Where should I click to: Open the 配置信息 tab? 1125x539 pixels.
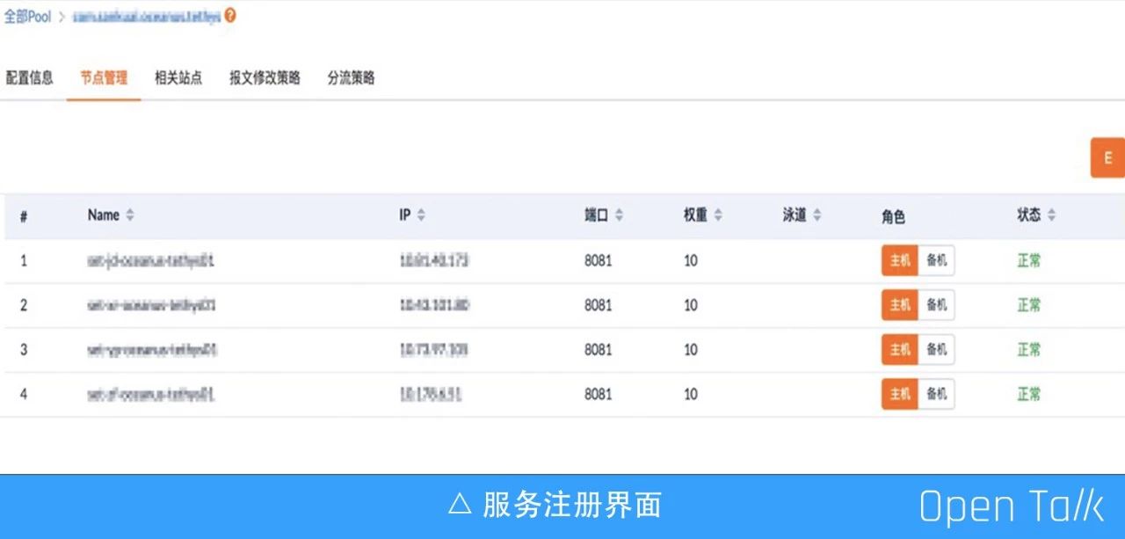(29, 77)
